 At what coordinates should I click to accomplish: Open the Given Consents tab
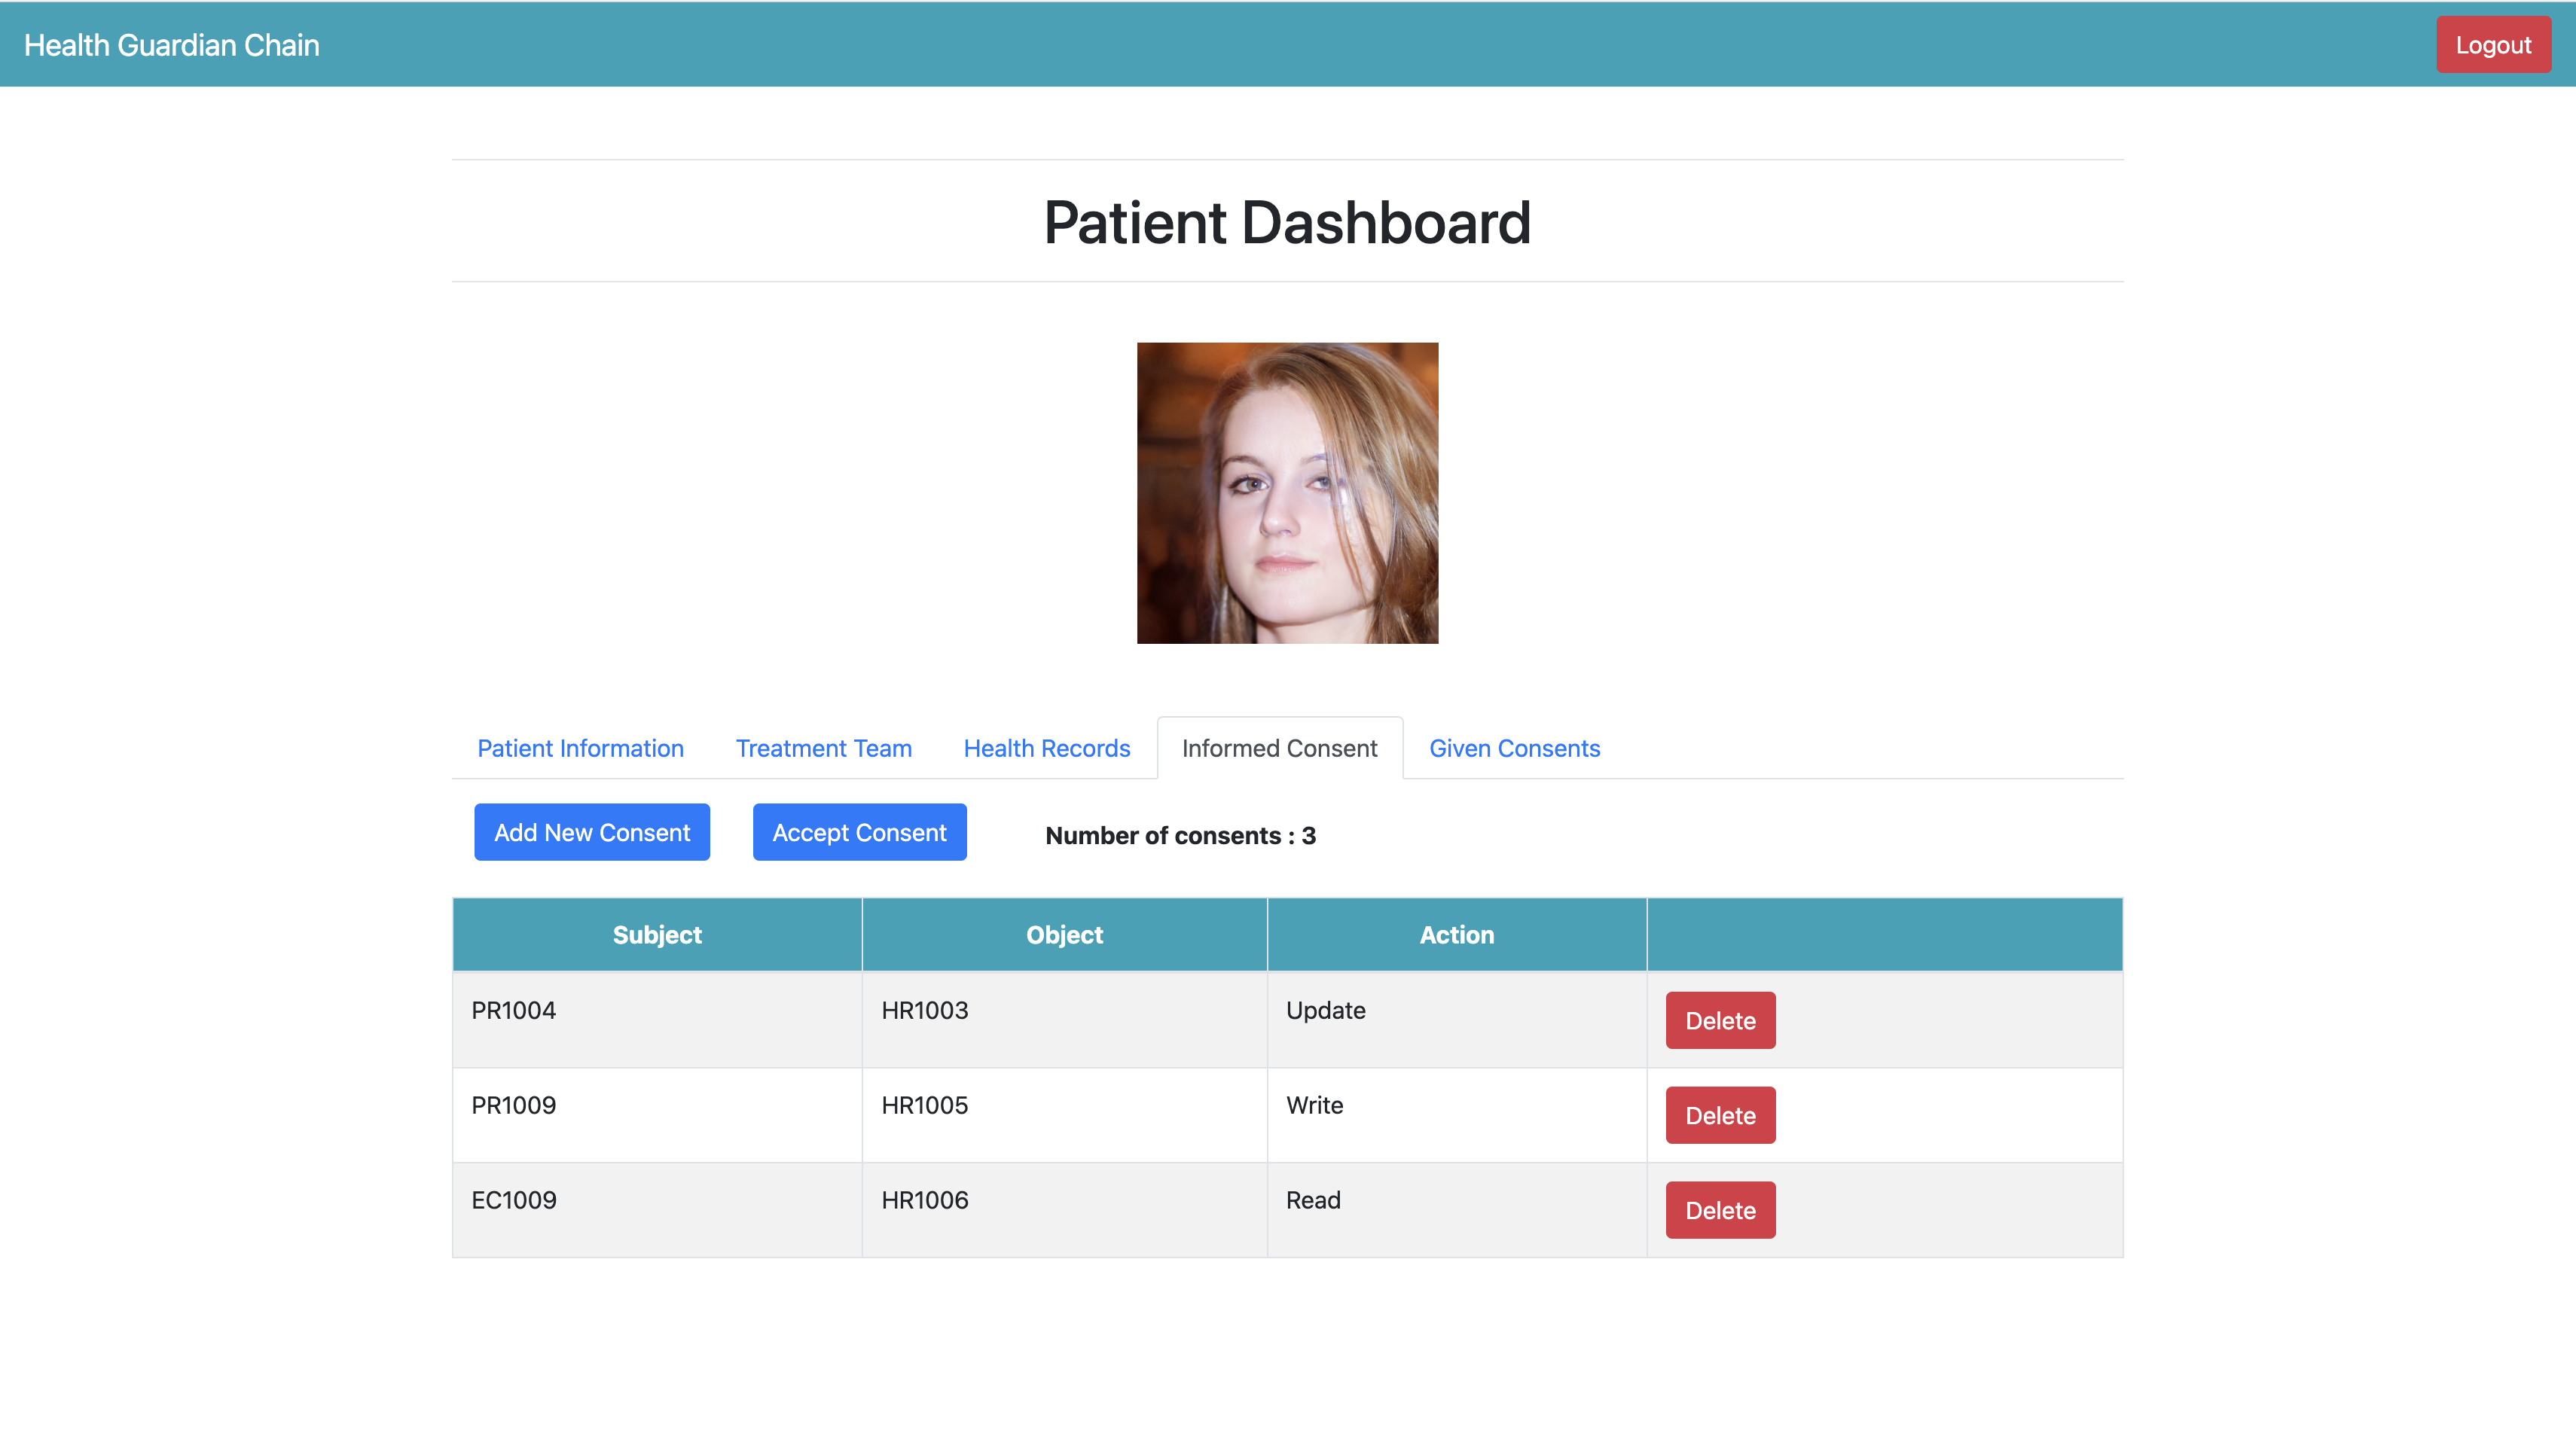coord(1514,748)
